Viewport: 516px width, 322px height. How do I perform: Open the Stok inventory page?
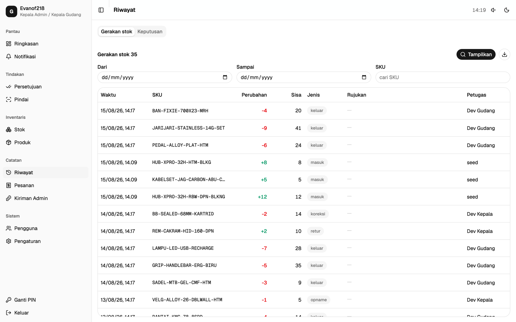point(45,129)
